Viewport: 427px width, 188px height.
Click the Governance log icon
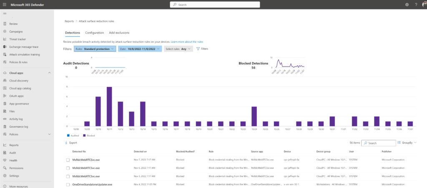[x=5, y=126]
